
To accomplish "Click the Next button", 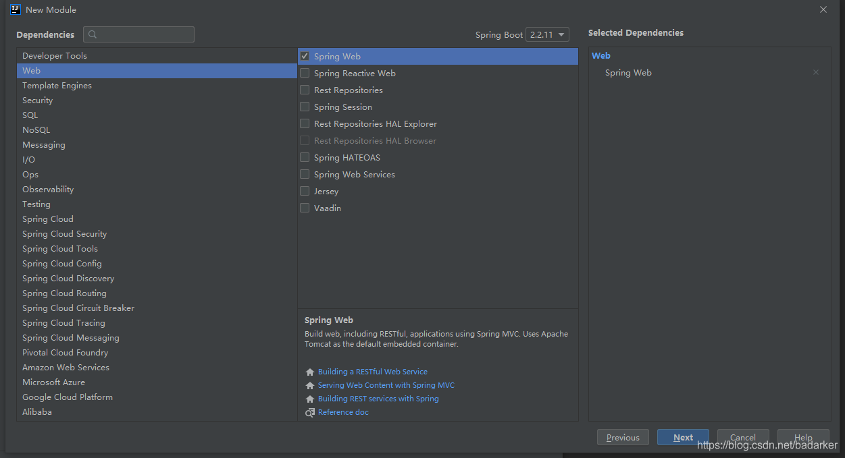I will (683, 437).
